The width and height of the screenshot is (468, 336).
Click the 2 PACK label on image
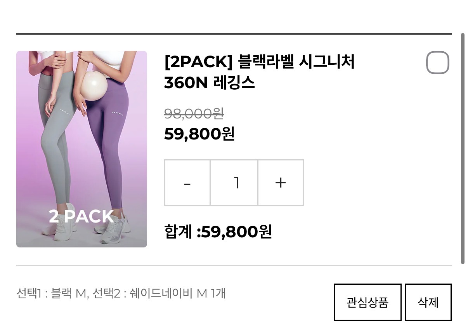coord(81,216)
